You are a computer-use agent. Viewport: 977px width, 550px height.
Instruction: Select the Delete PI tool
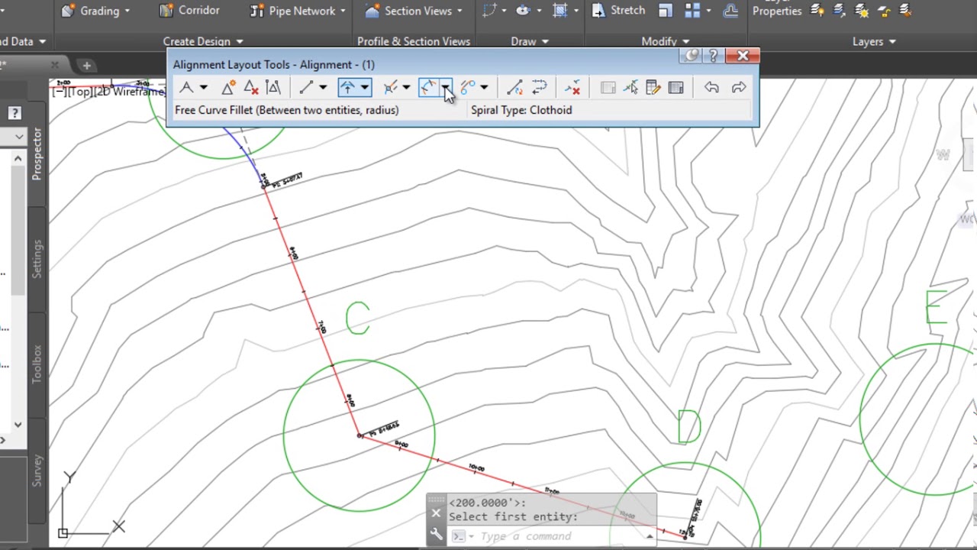pyautogui.click(x=250, y=88)
